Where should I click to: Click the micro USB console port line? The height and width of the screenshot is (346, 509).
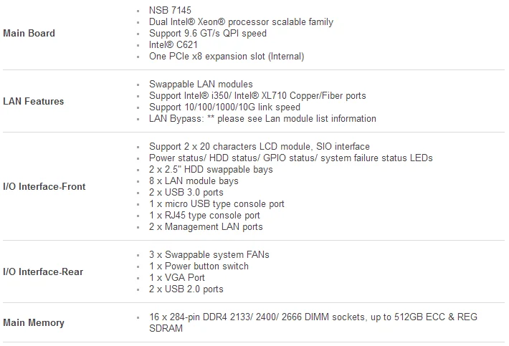[x=217, y=204]
